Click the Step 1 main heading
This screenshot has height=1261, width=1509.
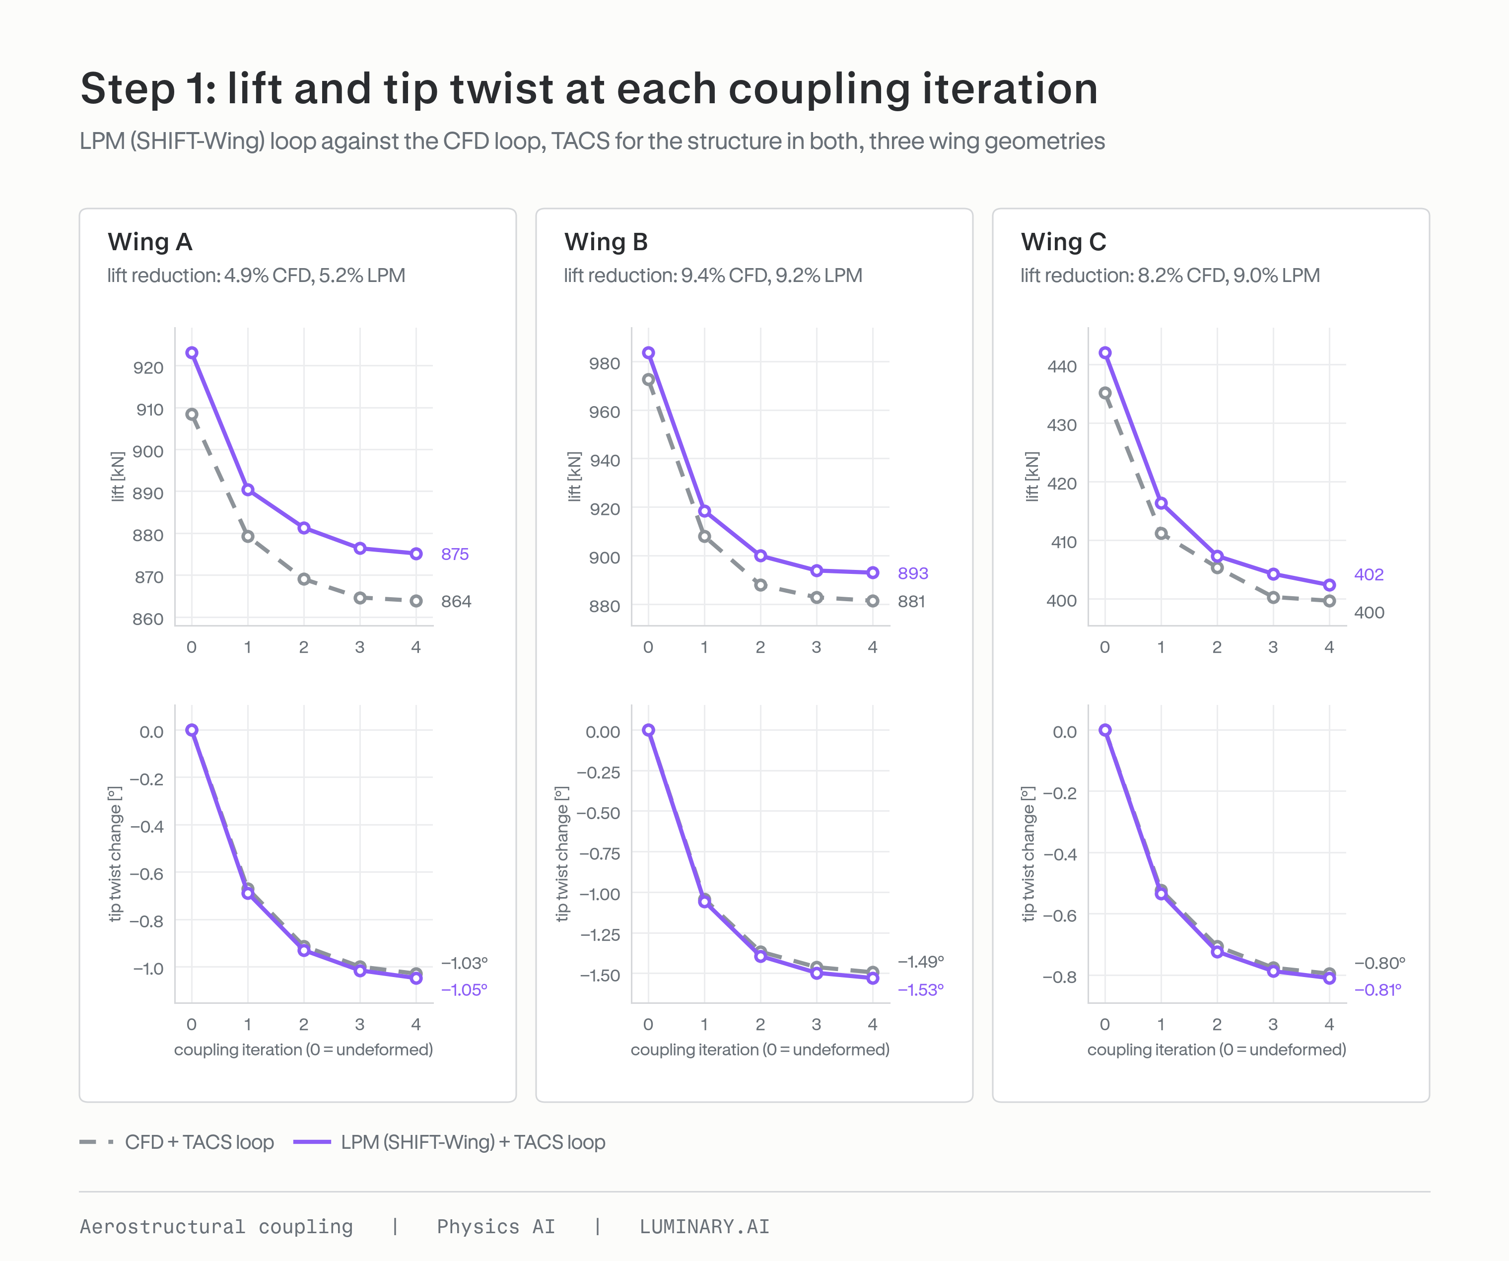click(x=589, y=89)
